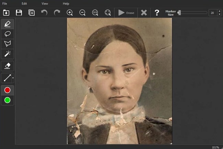
Task: Expand the Line tool dropdown arrow
Action: (13, 78)
